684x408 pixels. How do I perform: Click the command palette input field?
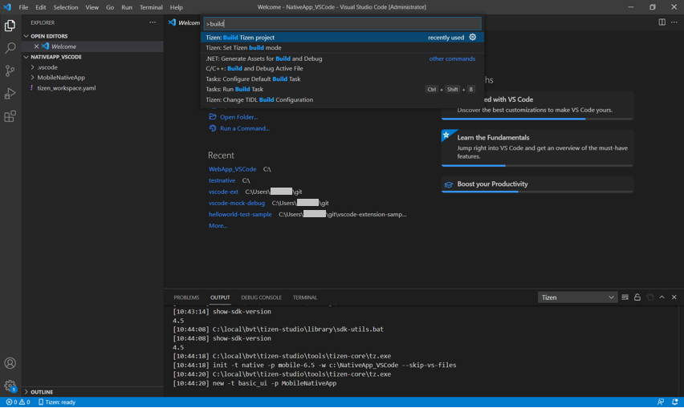(342, 24)
